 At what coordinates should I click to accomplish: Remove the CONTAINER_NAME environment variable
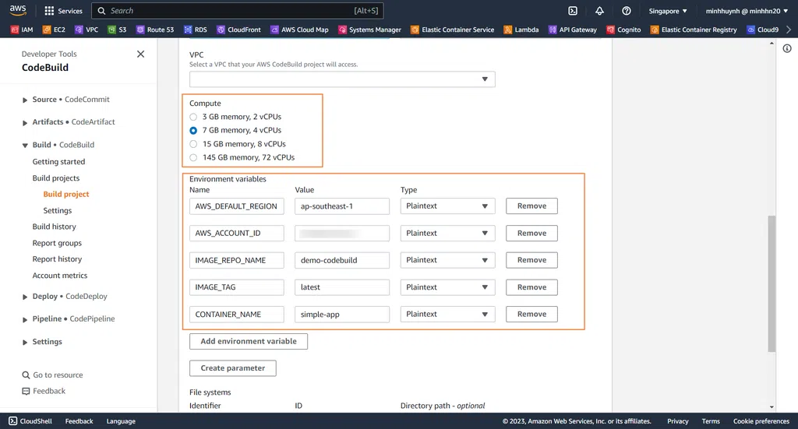(x=531, y=315)
